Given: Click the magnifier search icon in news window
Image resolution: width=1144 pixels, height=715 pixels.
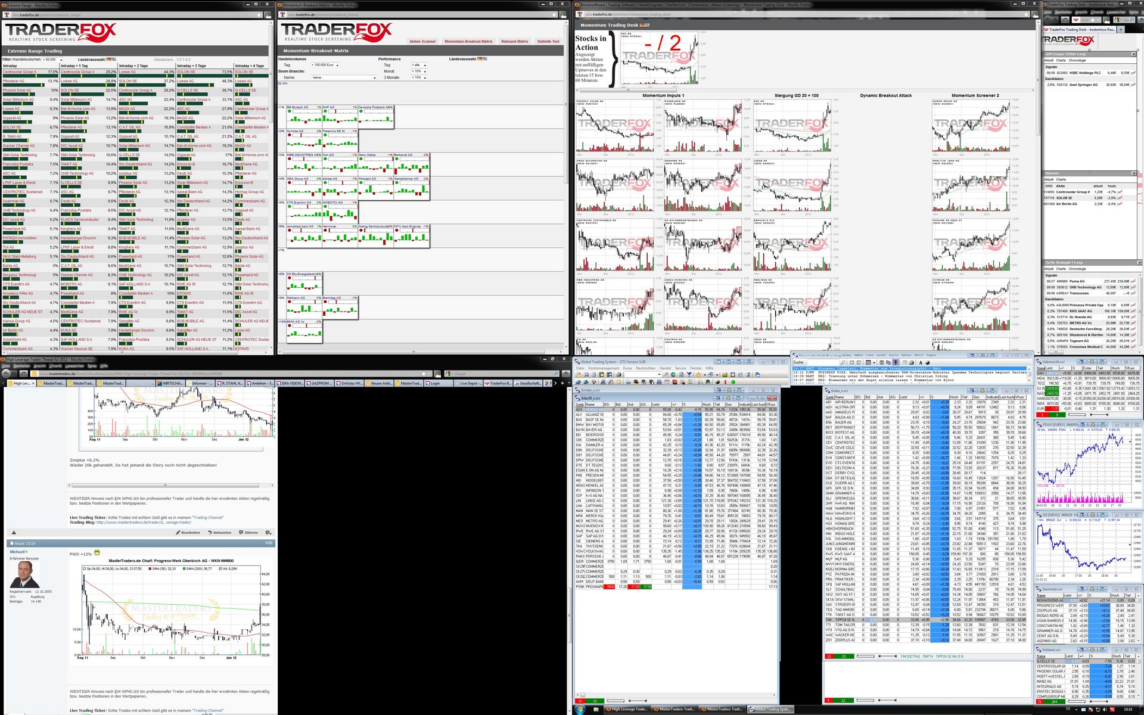Looking at the screenshot, I should coord(843,362).
